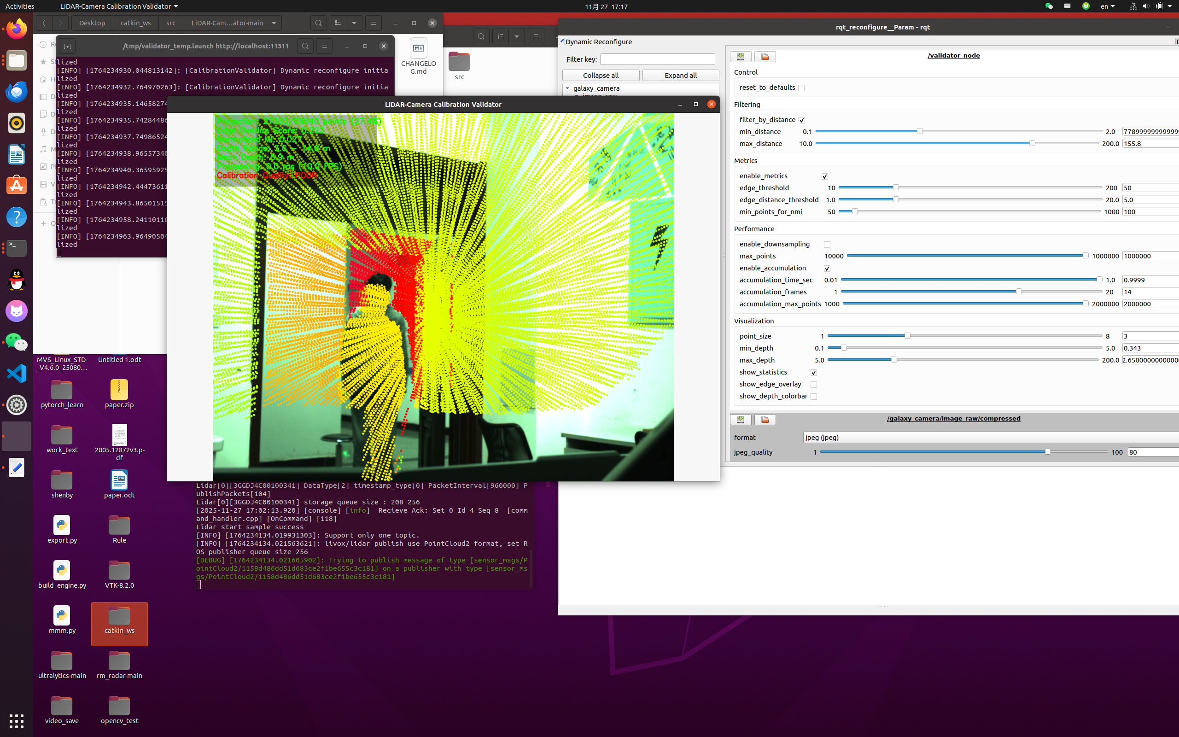Click search icon in terminal title bar
Image resolution: width=1179 pixels, height=737 pixels.
coord(305,46)
